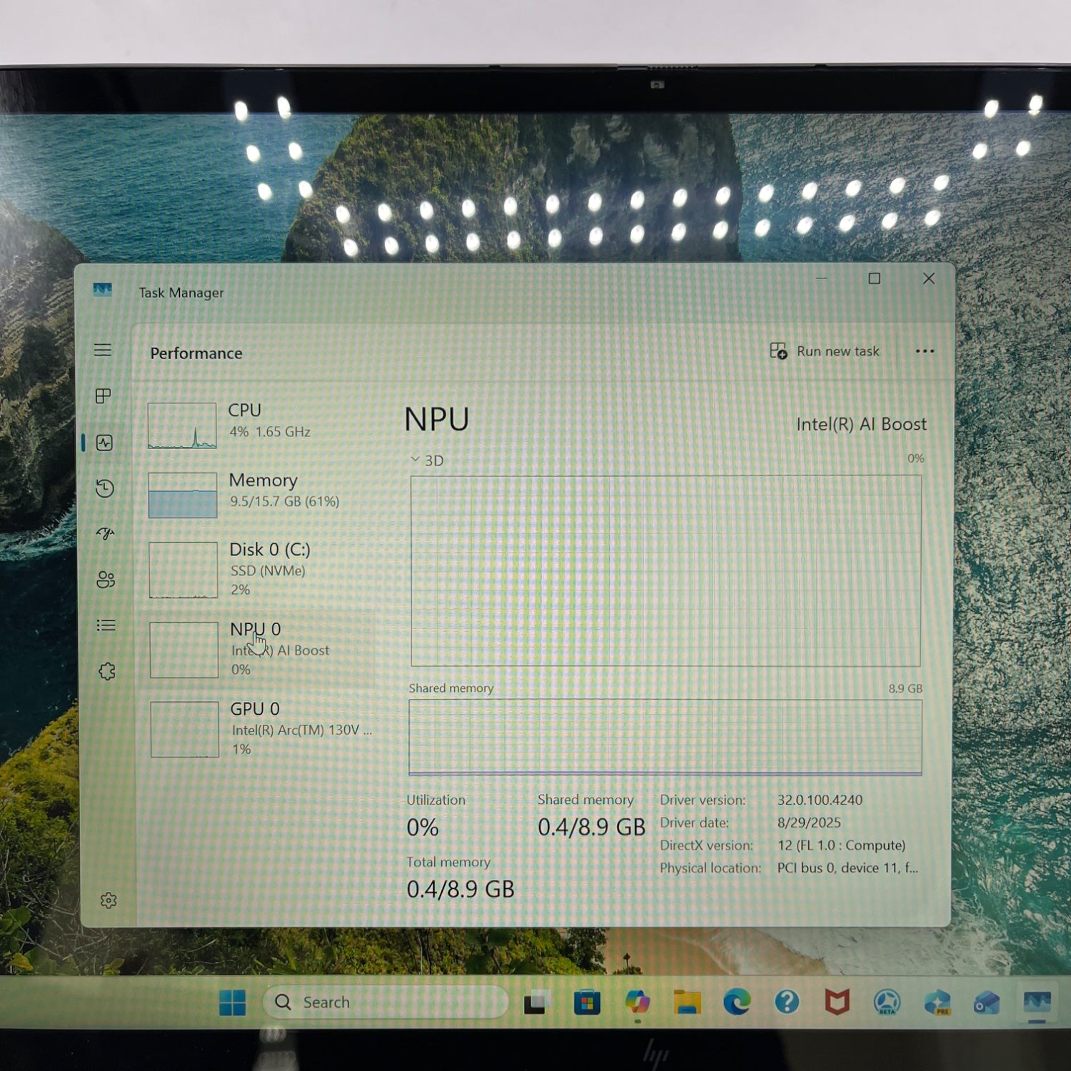Click the Memory usage mini graph thumbnail

tap(183, 495)
